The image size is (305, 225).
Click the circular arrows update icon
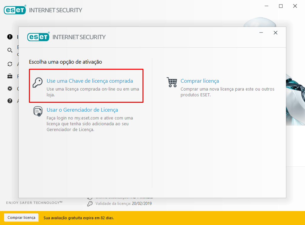coord(10,64)
